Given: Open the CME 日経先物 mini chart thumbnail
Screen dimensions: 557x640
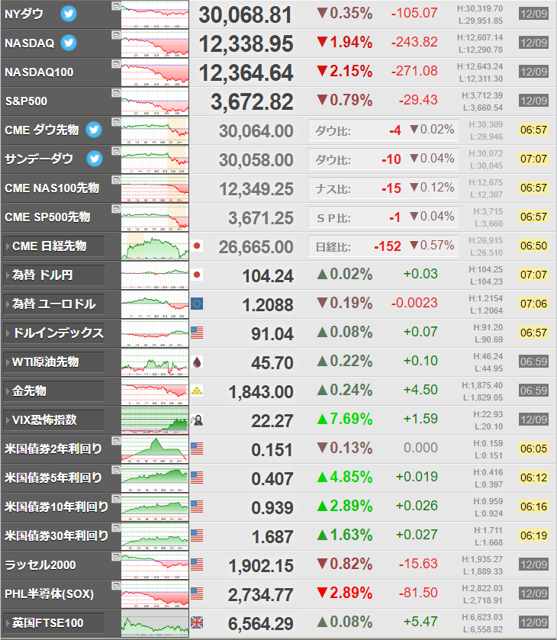Looking at the screenshot, I should 155,246.
